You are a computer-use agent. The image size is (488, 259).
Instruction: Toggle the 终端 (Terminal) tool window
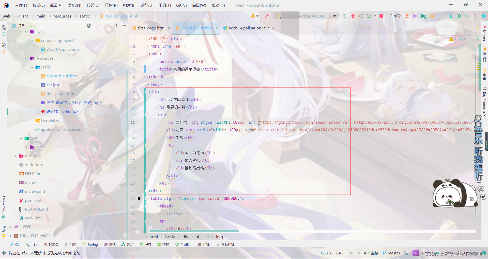pyautogui.click(x=110, y=245)
